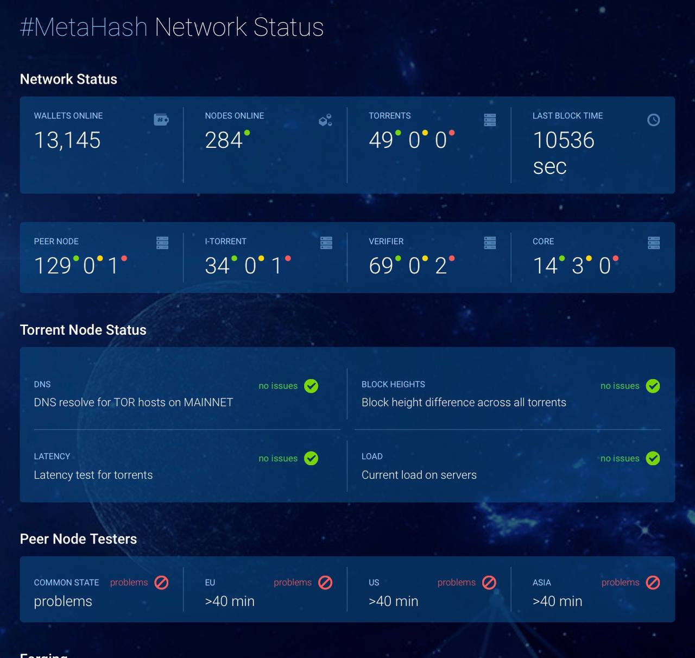Click the COMMON STATE label
The image size is (695, 658).
click(67, 582)
